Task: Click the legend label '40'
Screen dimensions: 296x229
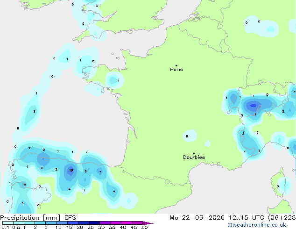Action: click(123, 227)
